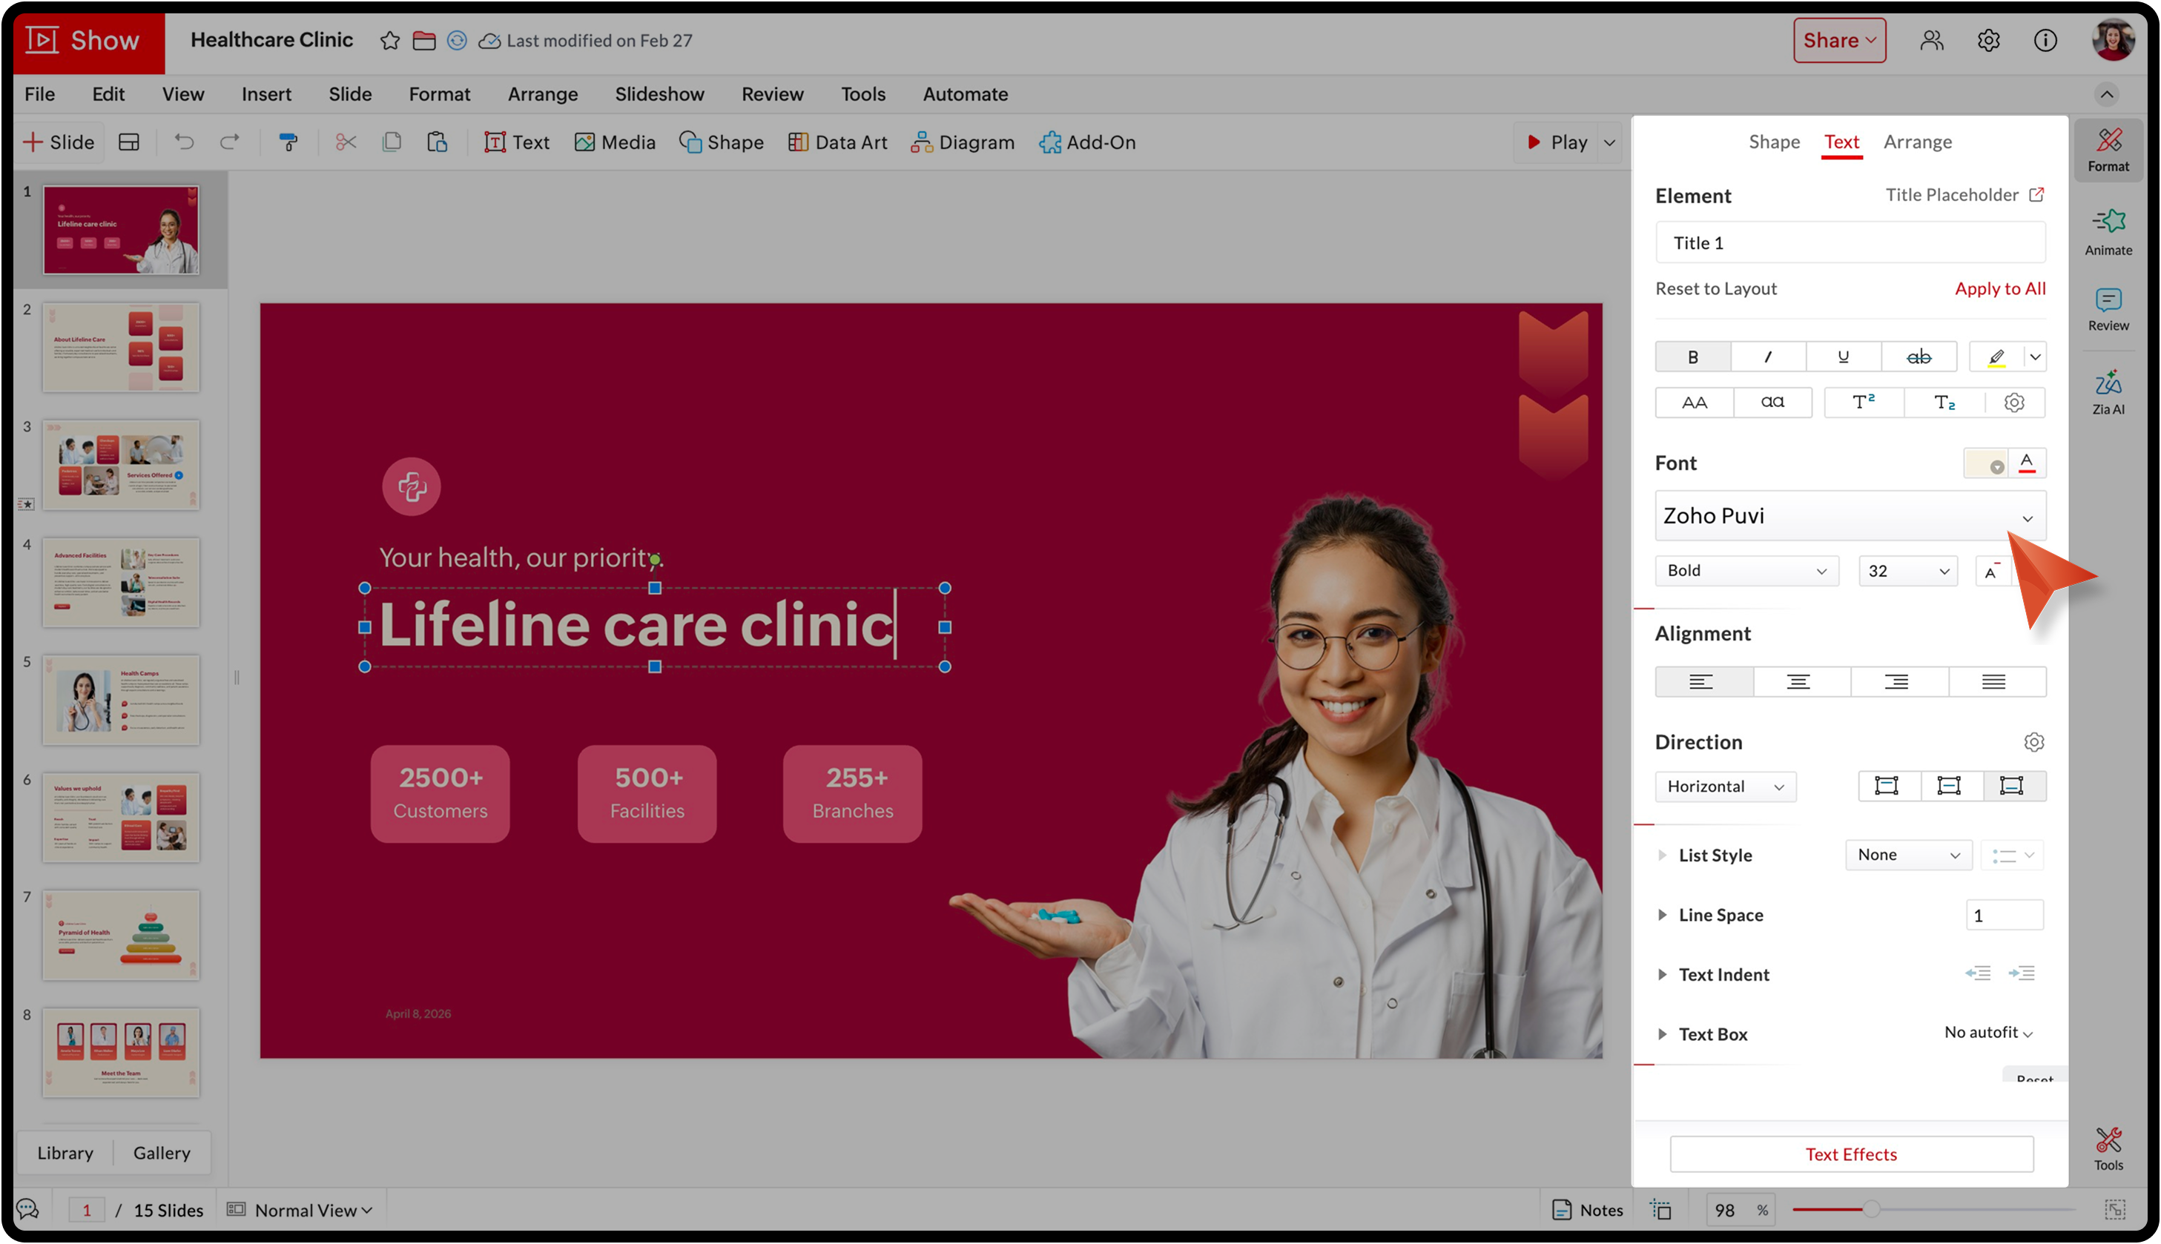Open the font size 32 dropdown
Image resolution: width=2161 pixels, height=1244 pixels.
point(1907,571)
